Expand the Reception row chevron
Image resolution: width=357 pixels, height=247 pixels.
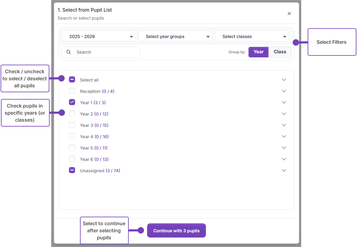click(x=284, y=91)
